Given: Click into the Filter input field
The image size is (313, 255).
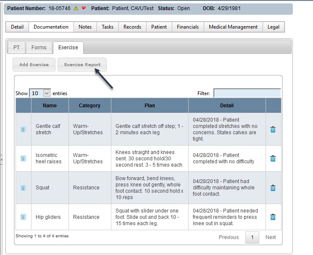Looking at the screenshot, I should 247,93.
